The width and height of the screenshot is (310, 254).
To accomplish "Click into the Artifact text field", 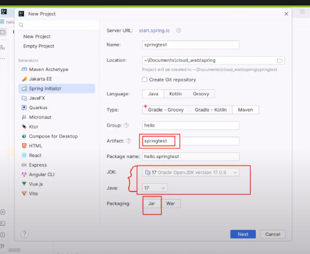I will (191, 141).
